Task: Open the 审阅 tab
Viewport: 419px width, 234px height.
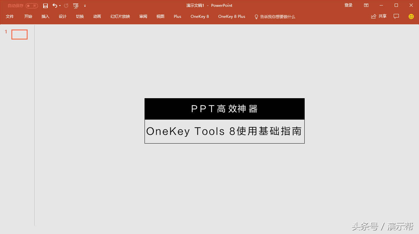Action: tap(143, 17)
